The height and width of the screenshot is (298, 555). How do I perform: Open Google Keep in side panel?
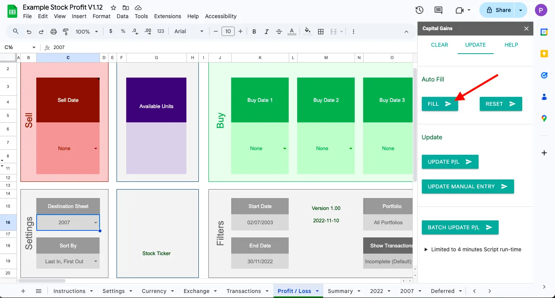point(544,54)
